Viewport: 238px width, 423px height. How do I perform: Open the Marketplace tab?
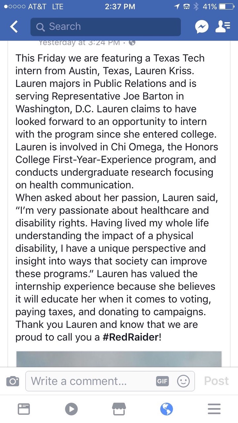point(119,409)
